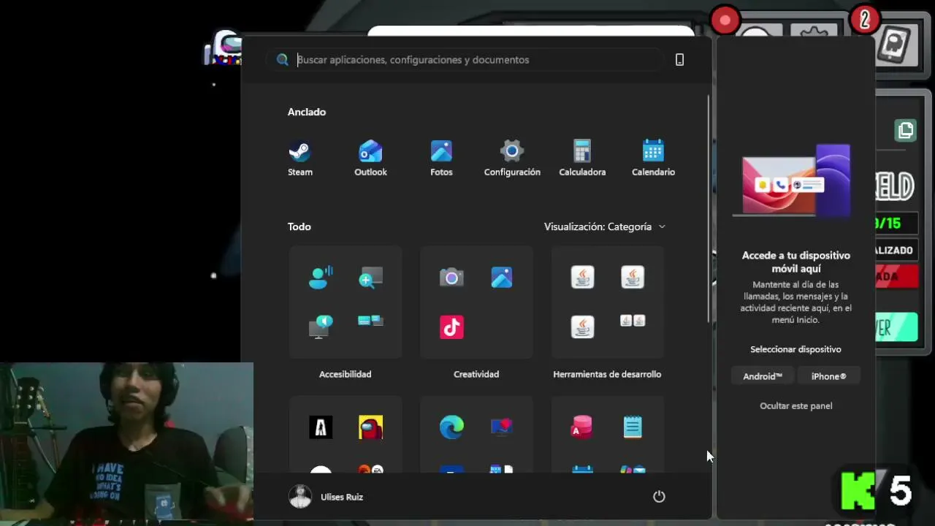Screen dimensions: 935x526
Task: Open the ID card icon in the game window
Action: coord(896,45)
